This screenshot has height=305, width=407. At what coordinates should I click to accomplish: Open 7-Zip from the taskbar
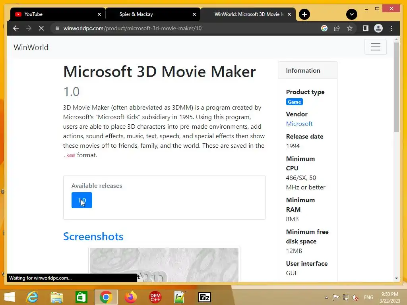(205, 297)
